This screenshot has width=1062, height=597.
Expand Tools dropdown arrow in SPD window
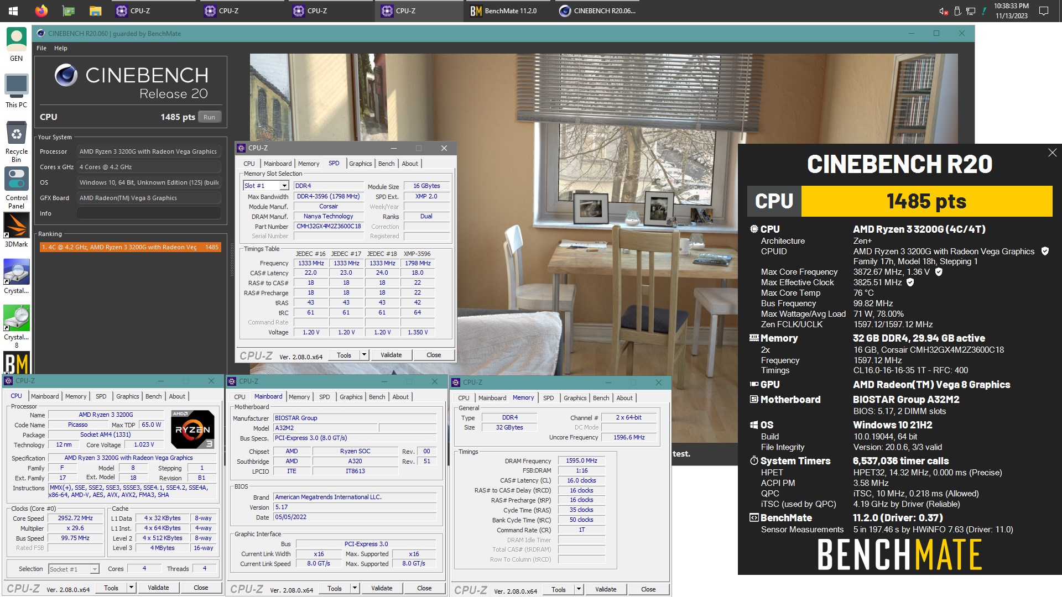[x=364, y=355]
